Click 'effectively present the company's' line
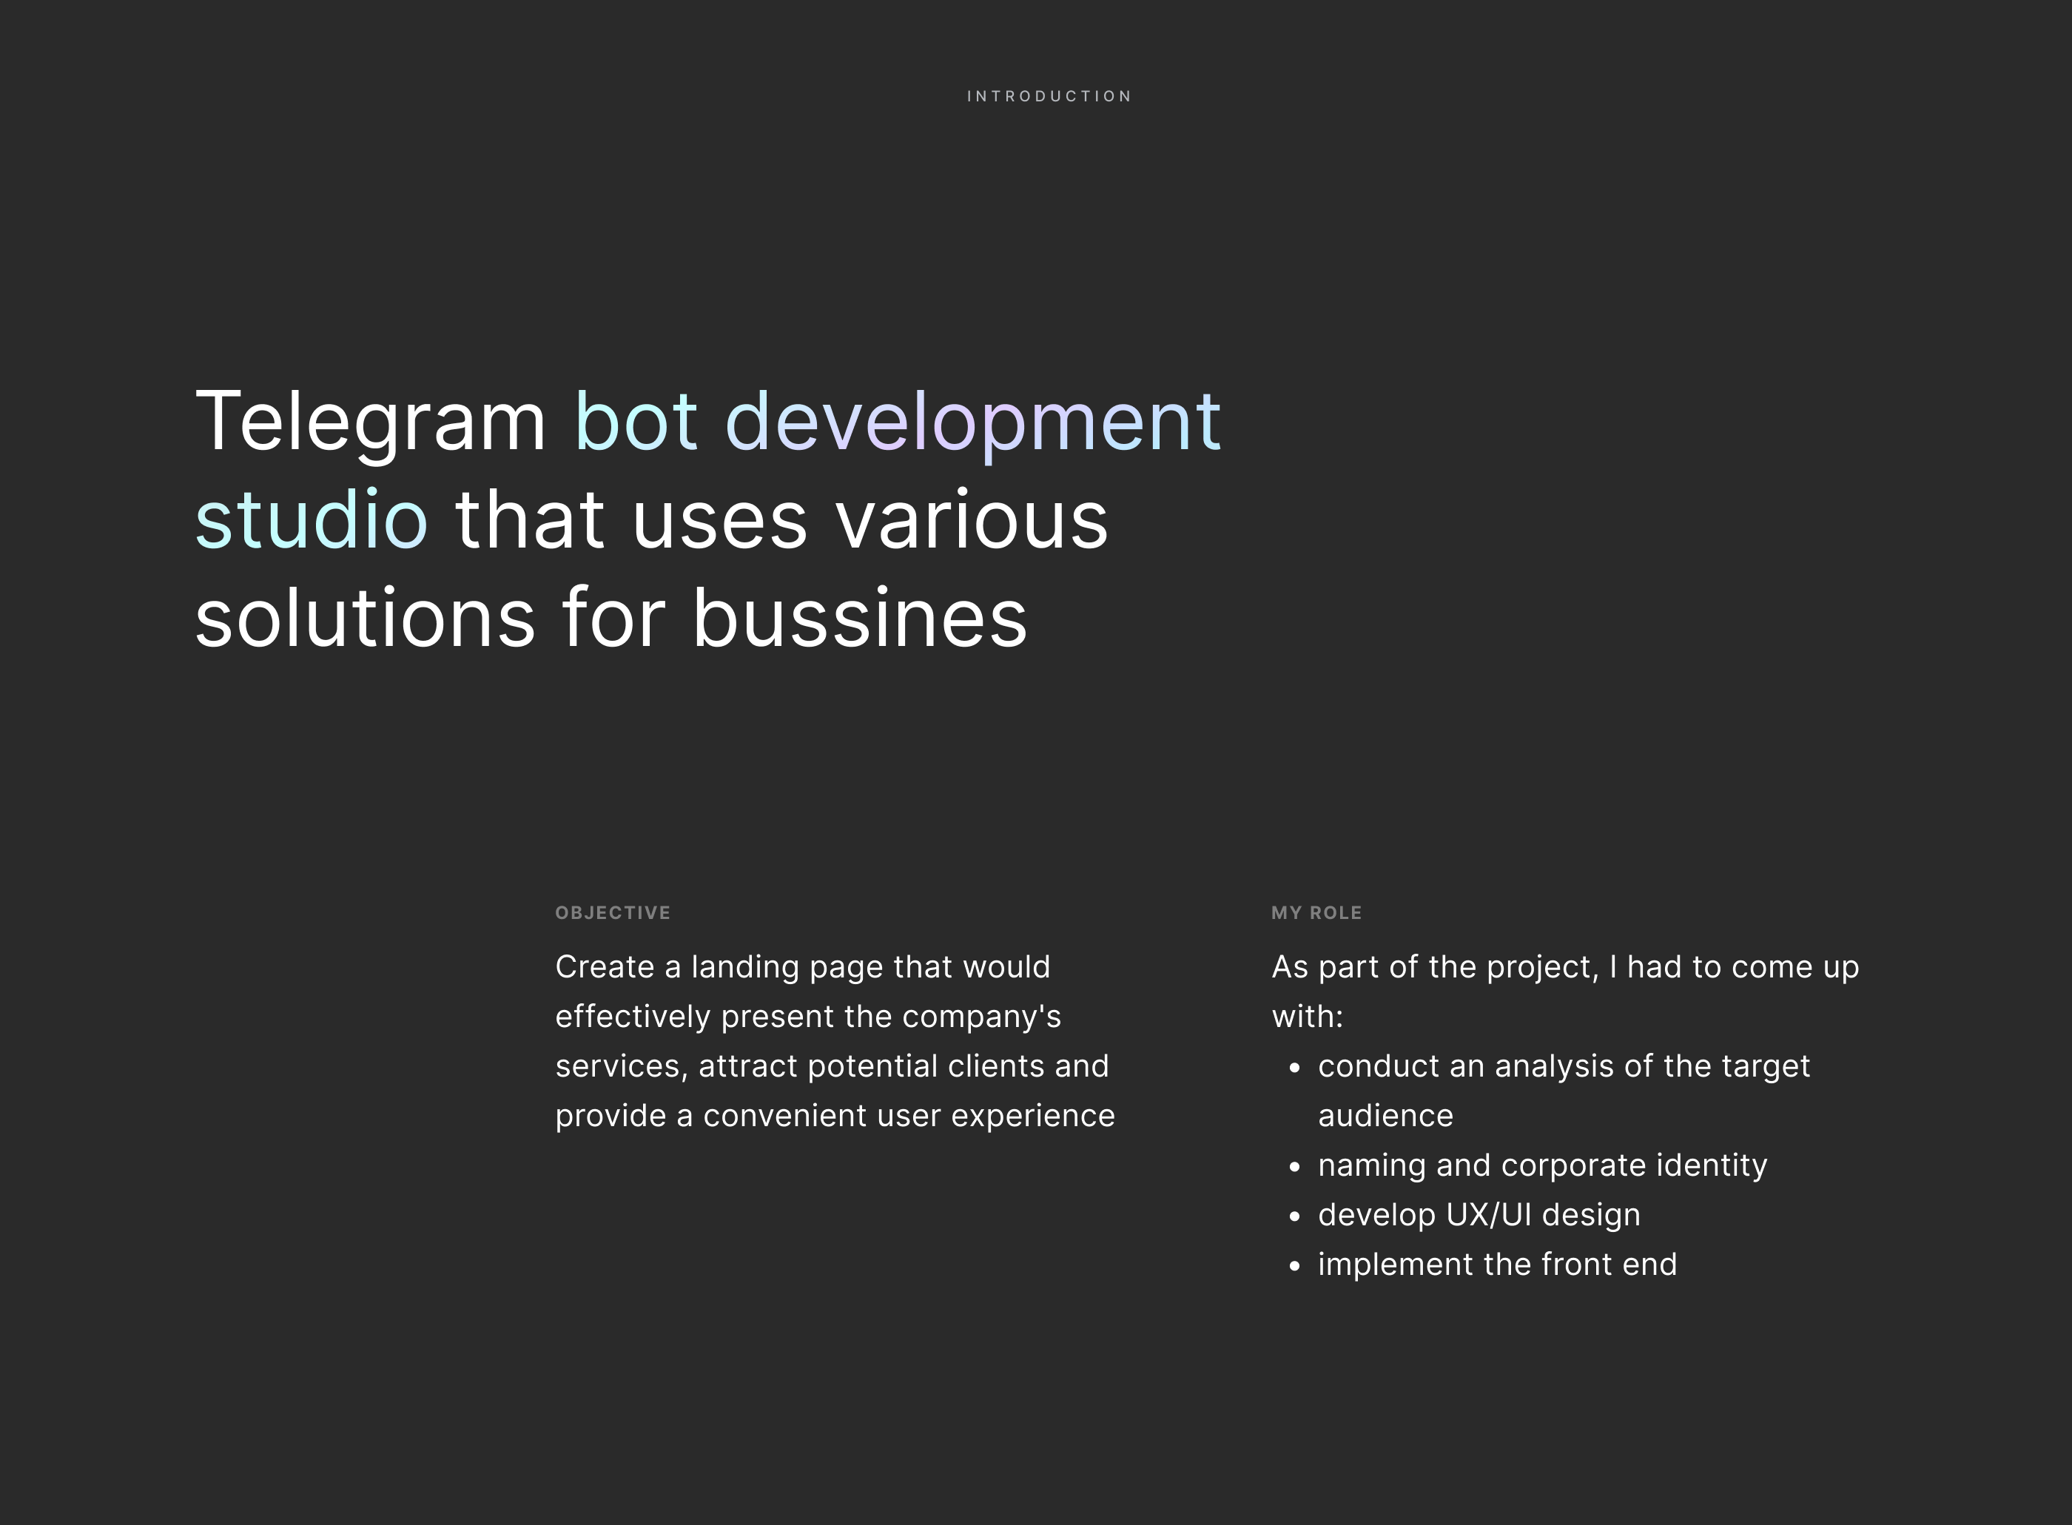This screenshot has width=2072, height=1525. pos(807,1017)
